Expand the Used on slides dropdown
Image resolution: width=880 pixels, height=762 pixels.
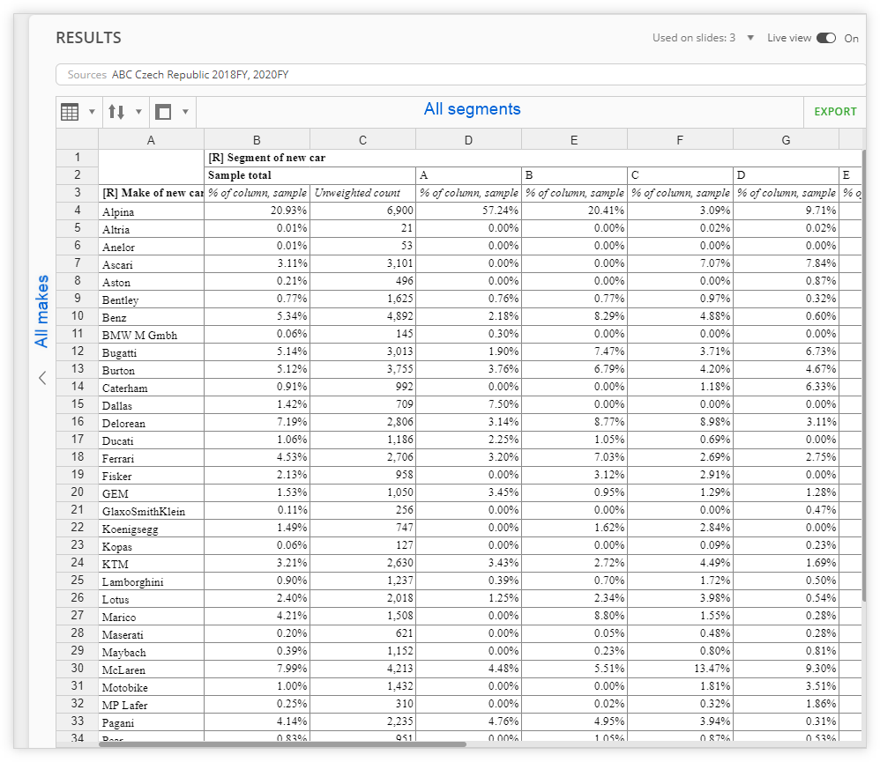click(750, 38)
